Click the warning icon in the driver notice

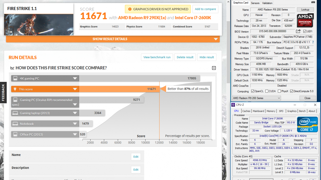click(129, 9)
